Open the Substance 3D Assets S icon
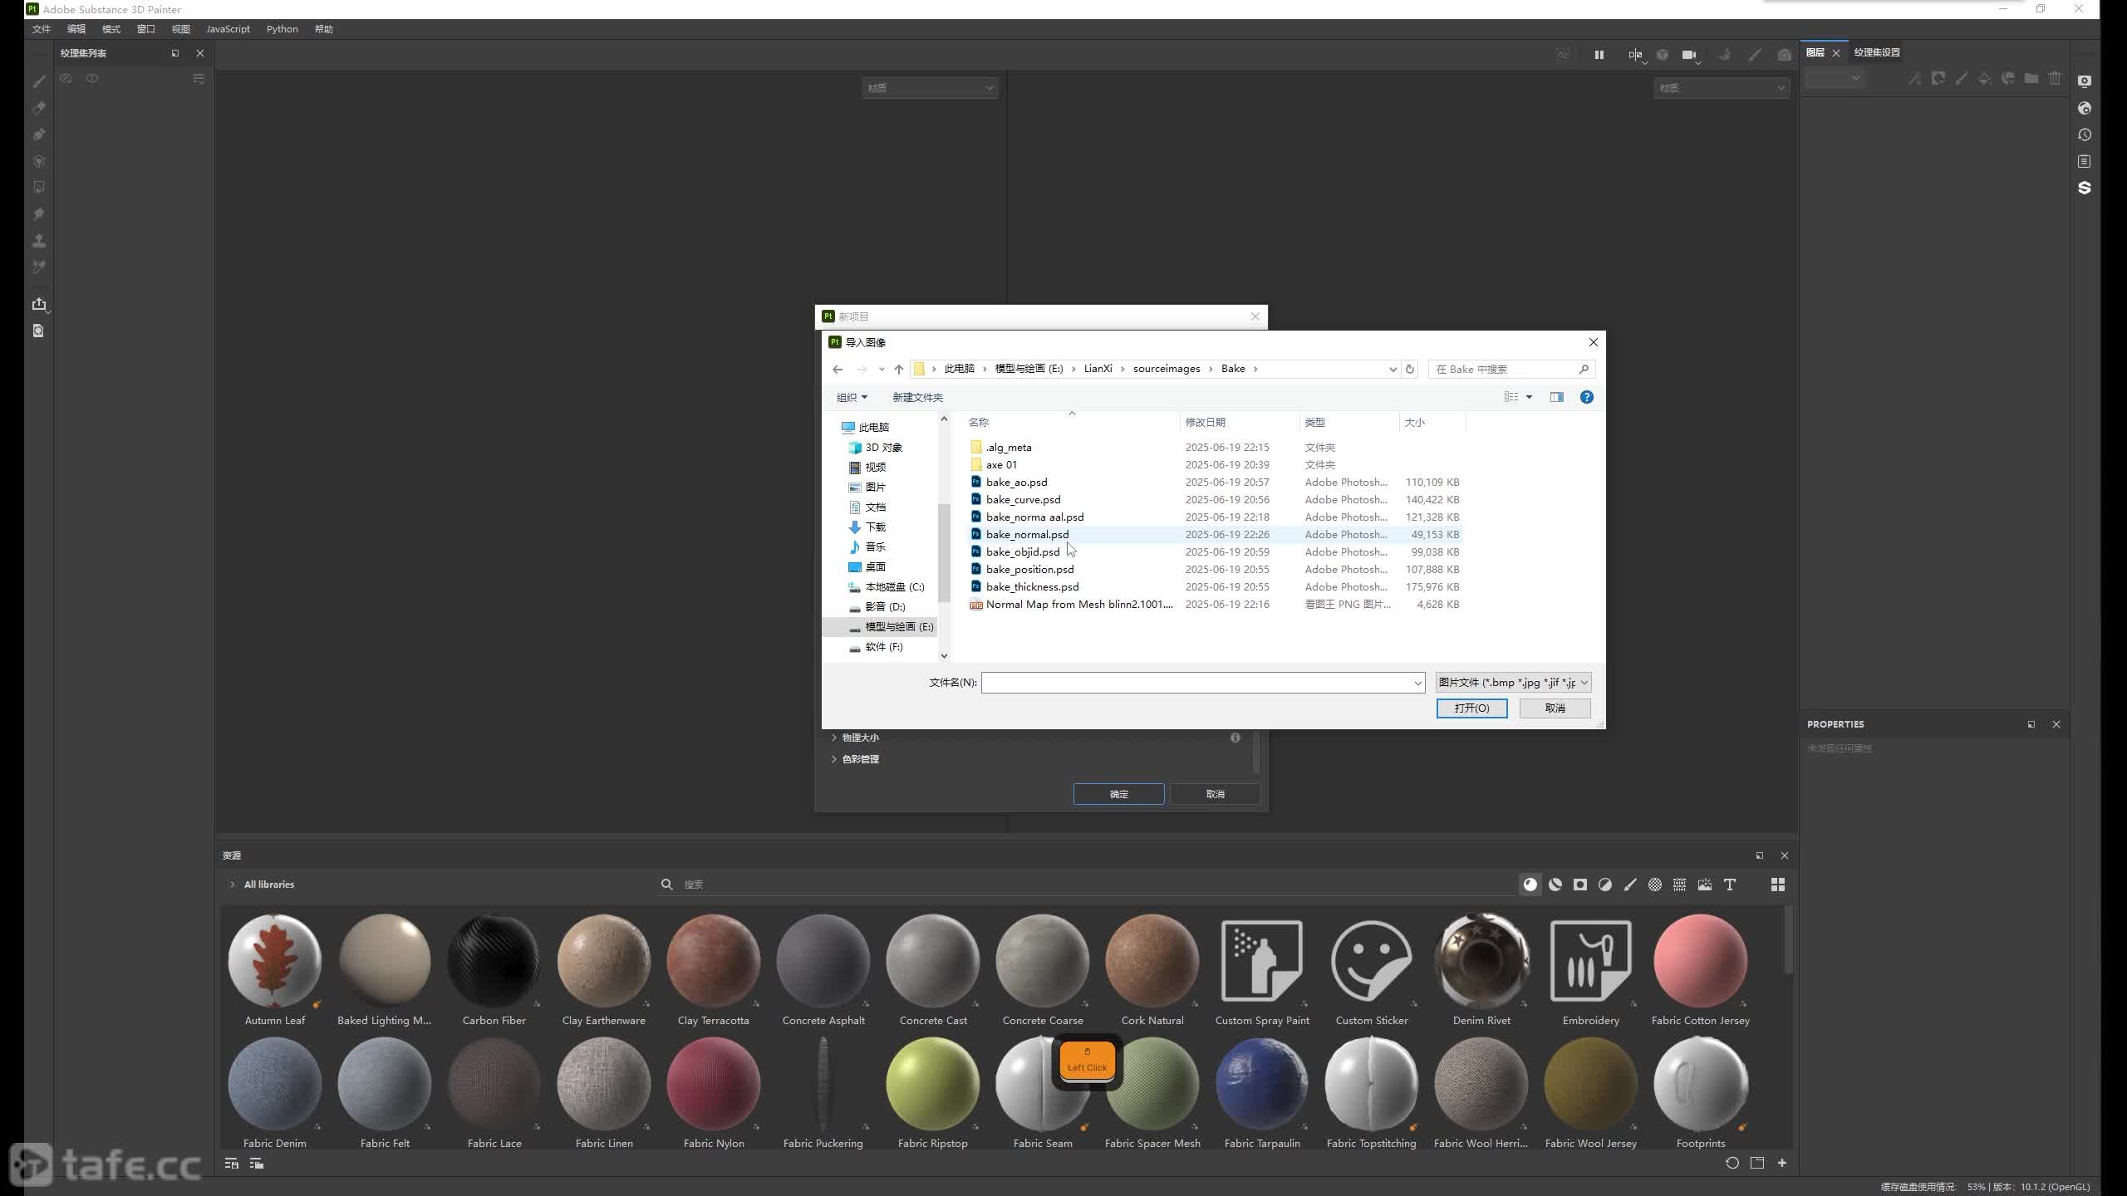2127x1196 pixels. pos(2085,188)
